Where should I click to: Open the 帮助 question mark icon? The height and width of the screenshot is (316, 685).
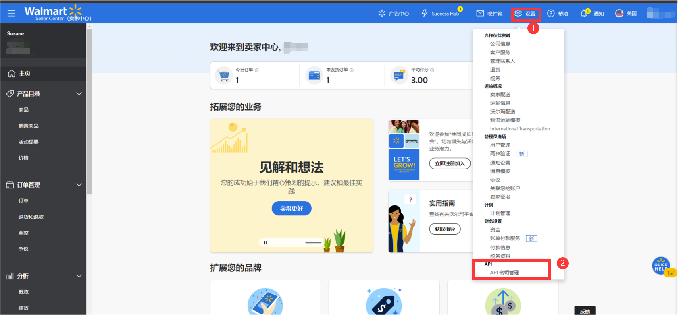pos(551,13)
